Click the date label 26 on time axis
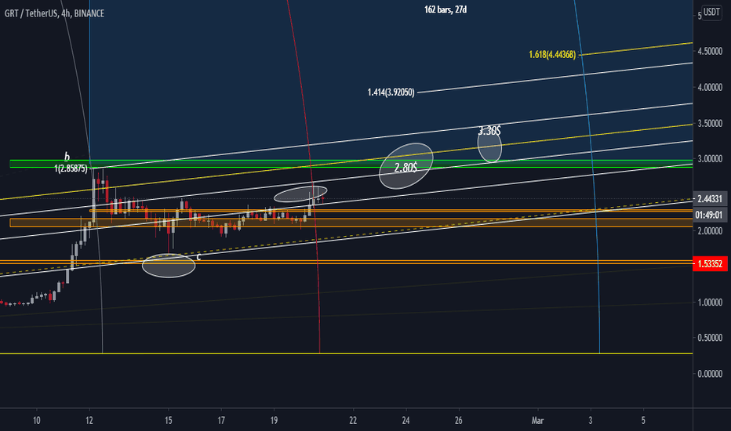 (x=458, y=421)
